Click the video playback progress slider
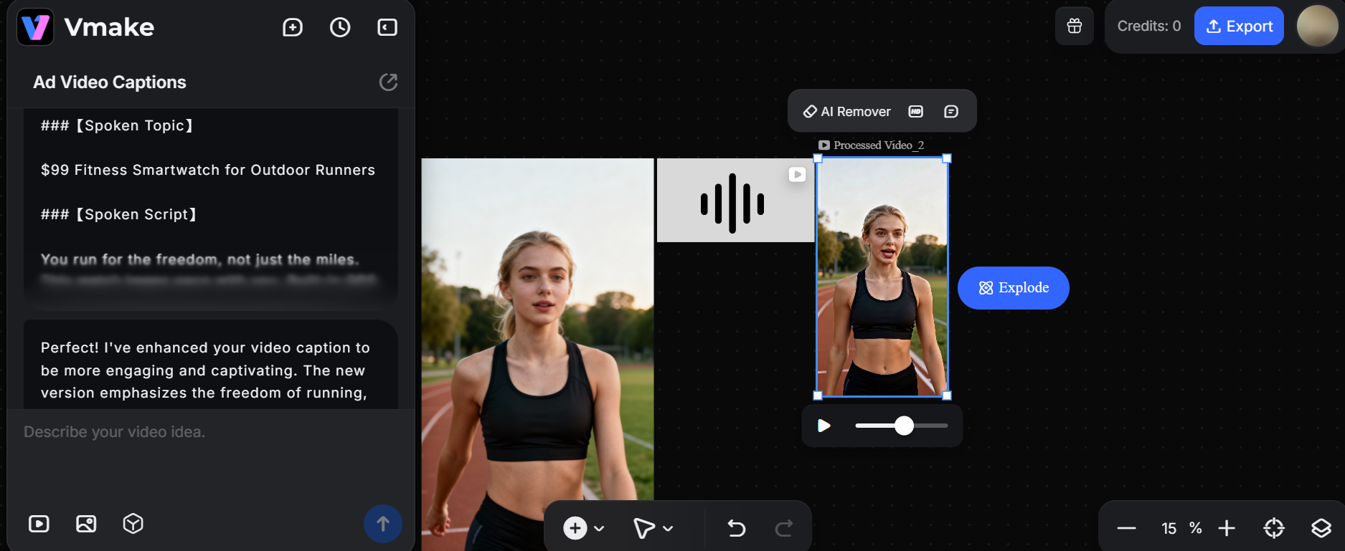 pyautogui.click(x=902, y=426)
